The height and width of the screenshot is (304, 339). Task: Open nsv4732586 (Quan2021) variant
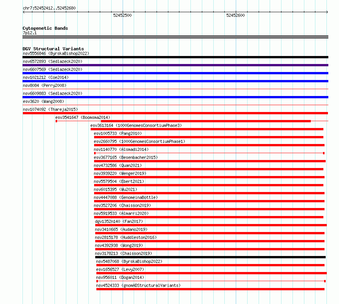tap(118, 165)
